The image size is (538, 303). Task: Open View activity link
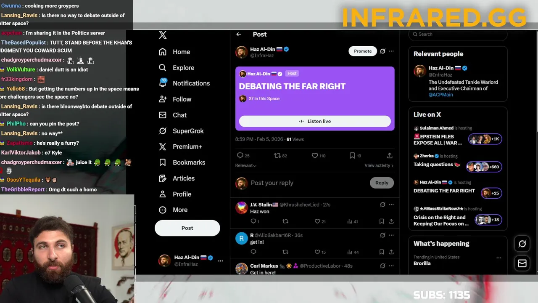pos(379,165)
